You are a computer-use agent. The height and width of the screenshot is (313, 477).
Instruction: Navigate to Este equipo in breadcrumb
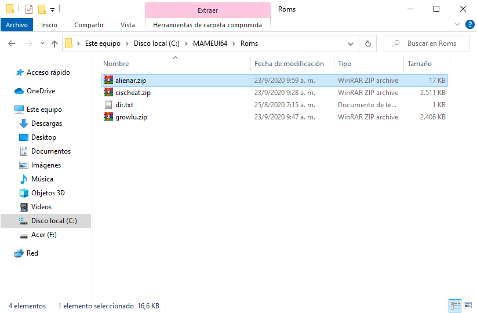(x=103, y=43)
